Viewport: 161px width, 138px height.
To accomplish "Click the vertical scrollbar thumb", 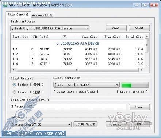I will [147, 45].
